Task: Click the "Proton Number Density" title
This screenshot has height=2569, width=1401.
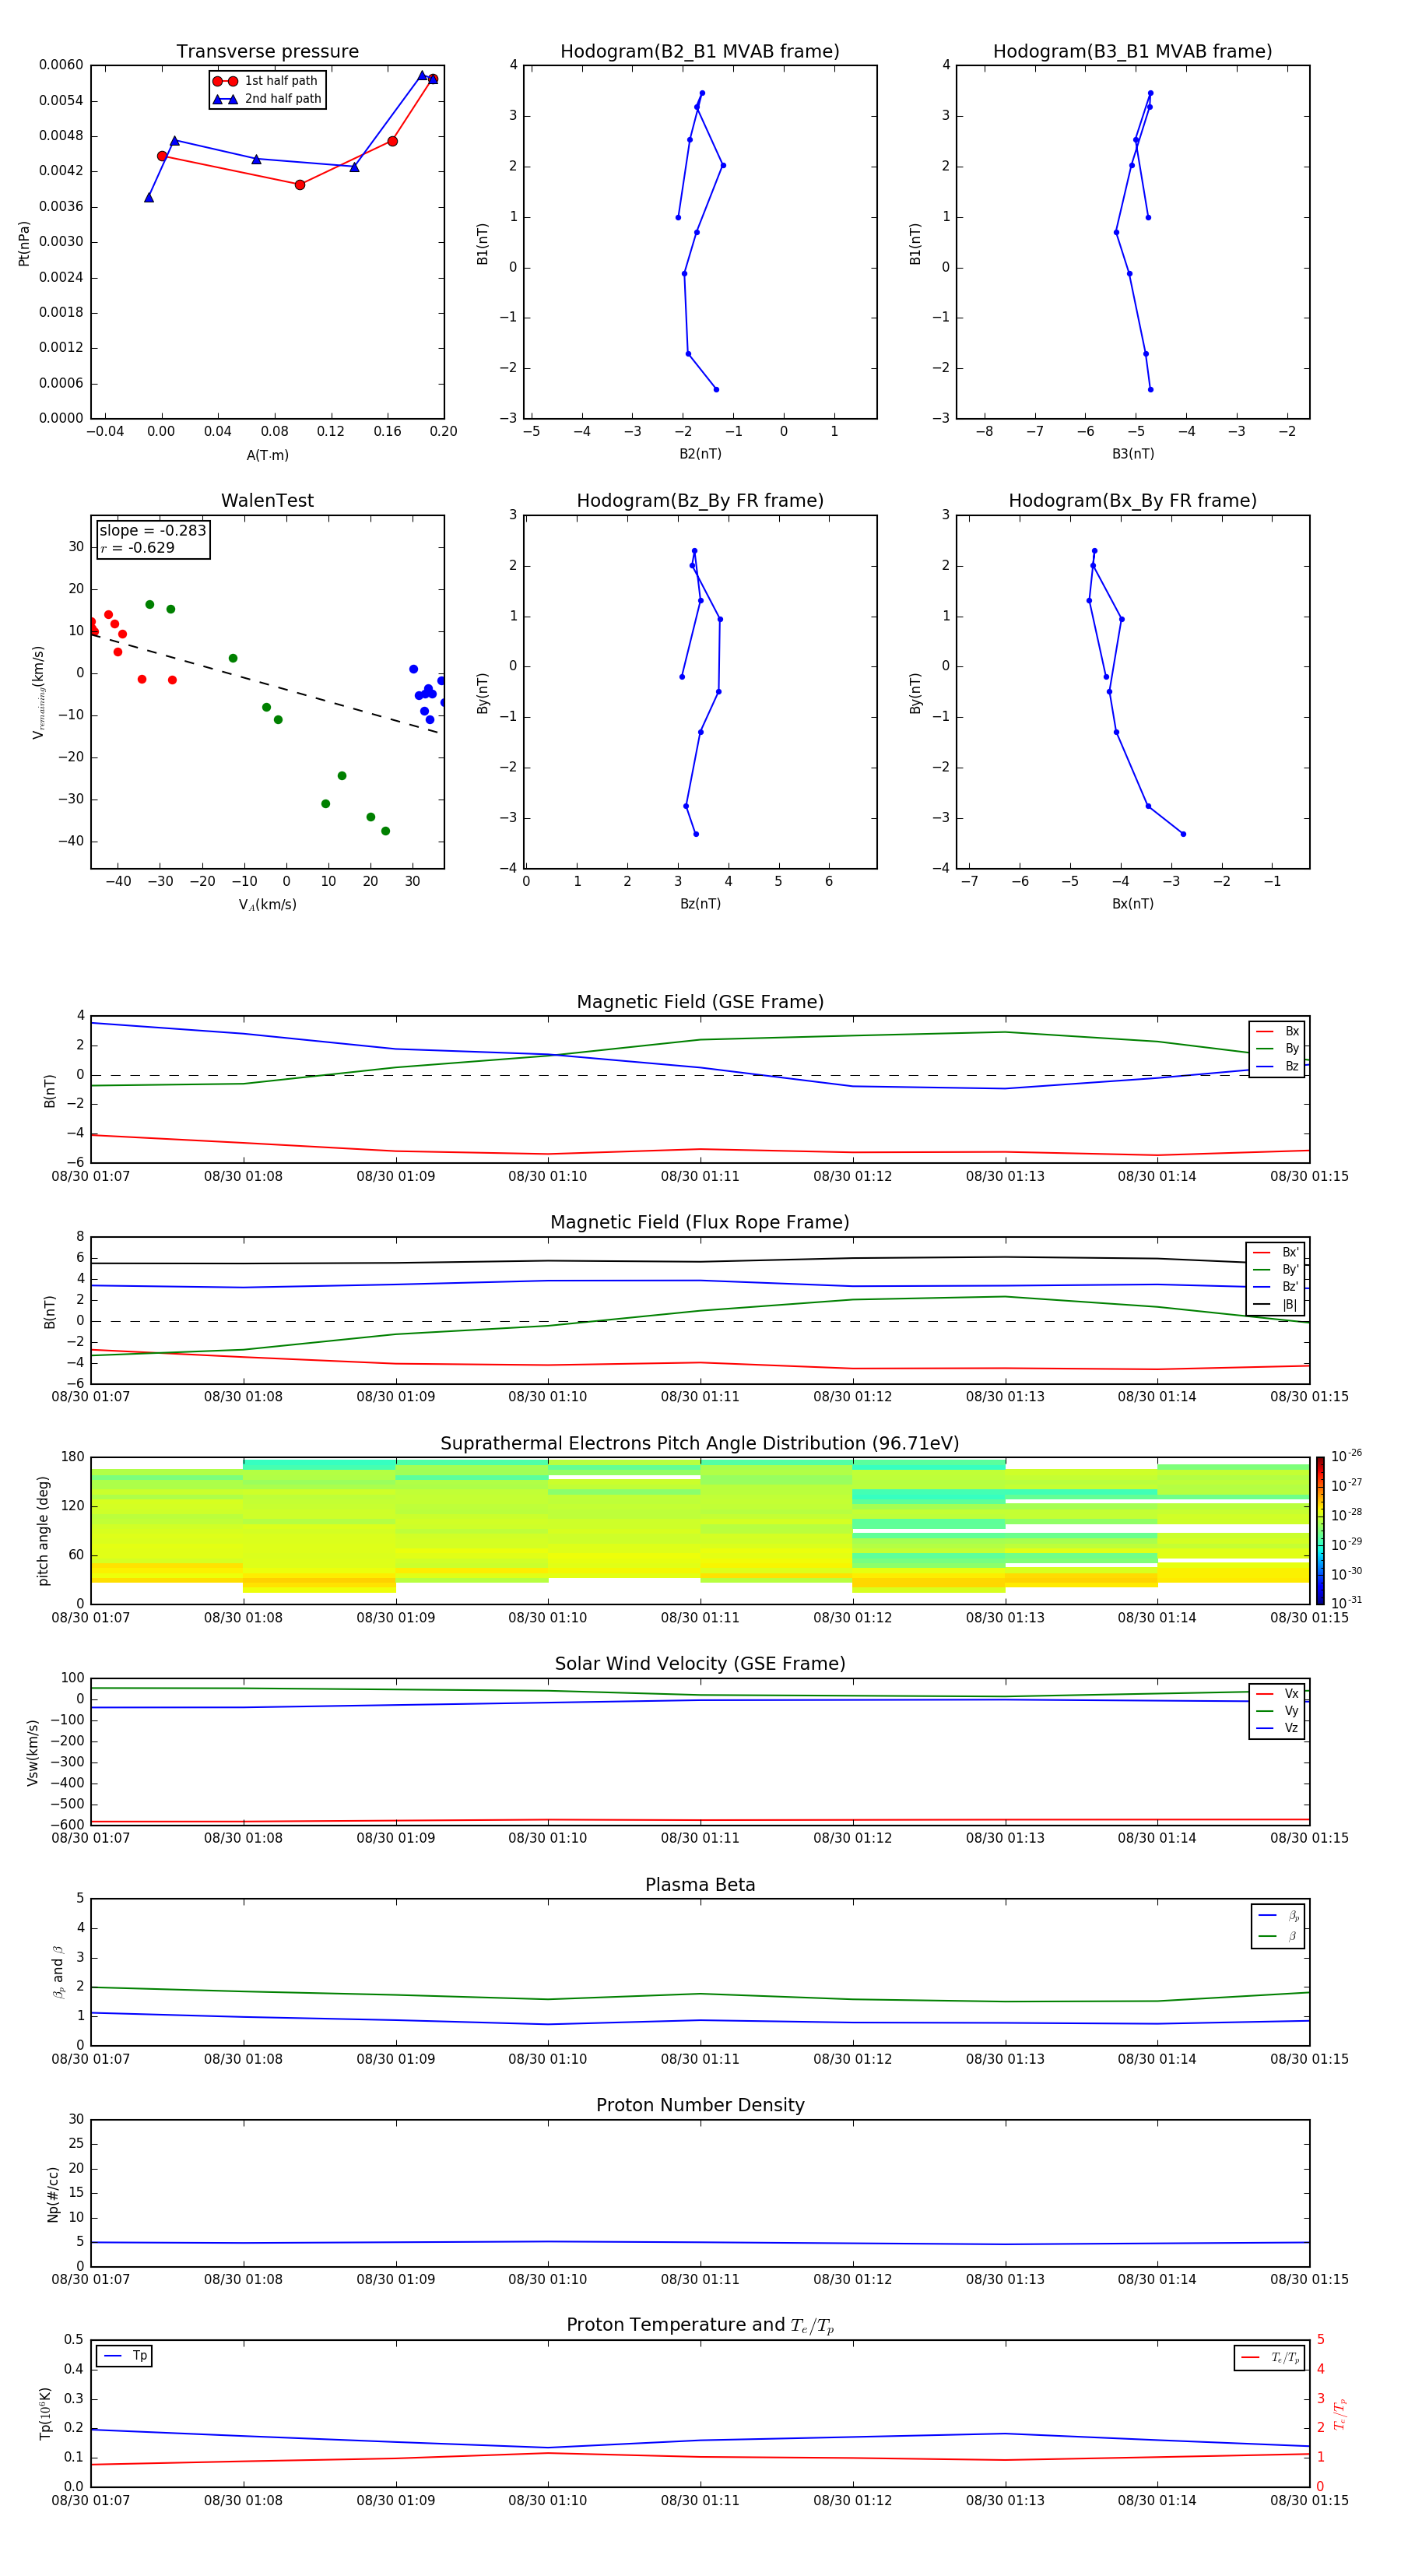Action: 700,2105
